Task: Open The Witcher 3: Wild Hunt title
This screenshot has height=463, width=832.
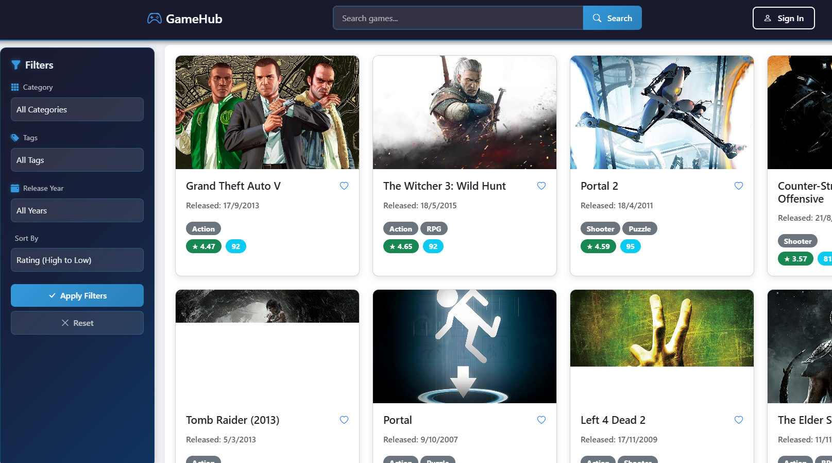Action: [x=445, y=186]
